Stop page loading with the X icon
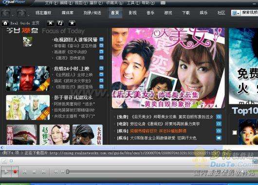 pos(50,23)
